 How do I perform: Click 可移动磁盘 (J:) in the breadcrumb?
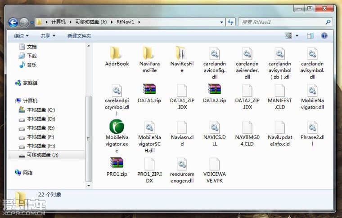coord(91,22)
